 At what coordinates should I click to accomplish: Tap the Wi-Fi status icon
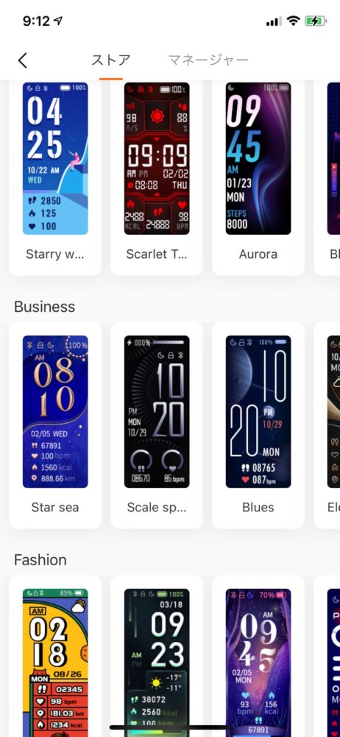294,21
